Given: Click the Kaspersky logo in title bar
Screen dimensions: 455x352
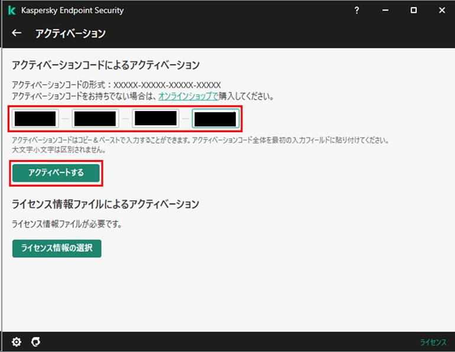Looking at the screenshot, I should [x=12, y=11].
